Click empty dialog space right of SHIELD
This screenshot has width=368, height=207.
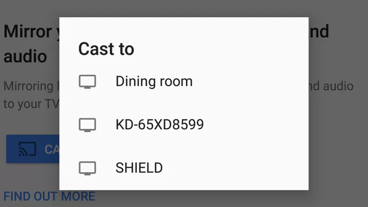click(236, 168)
